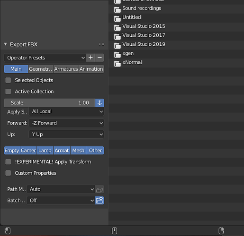The image size is (244, 236).
Task: Enable the Active Collection checkbox
Action: coord(8,92)
